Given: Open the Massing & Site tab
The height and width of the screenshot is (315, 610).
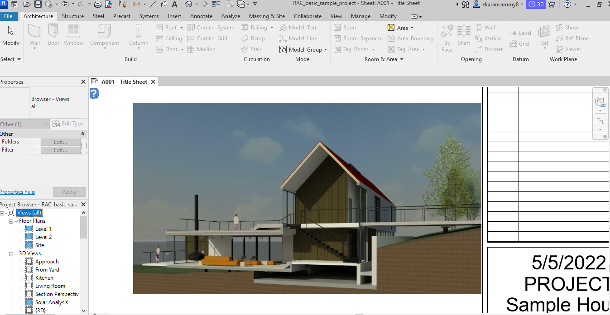Looking at the screenshot, I should tap(267, 16).
